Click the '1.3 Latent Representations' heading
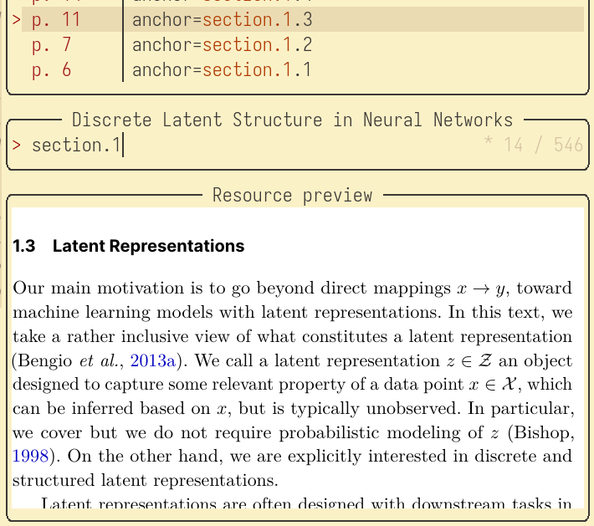Screen dimensions: 594x526 129,246
